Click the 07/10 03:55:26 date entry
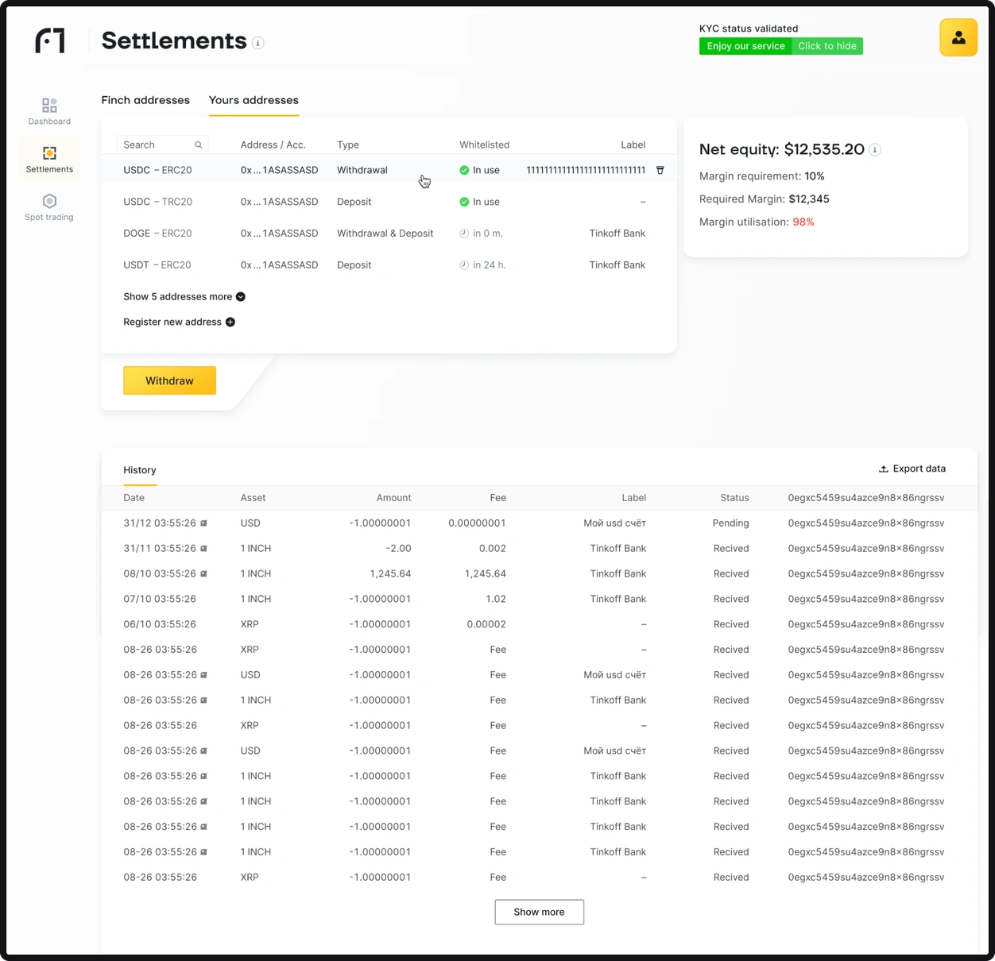 pyautogui.click(x=160, y=600)
